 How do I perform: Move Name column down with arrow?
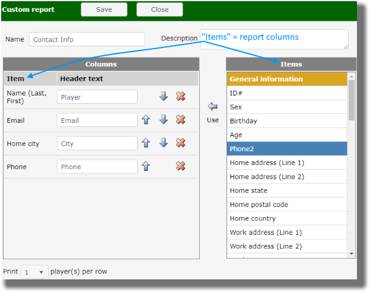[164, 97]
